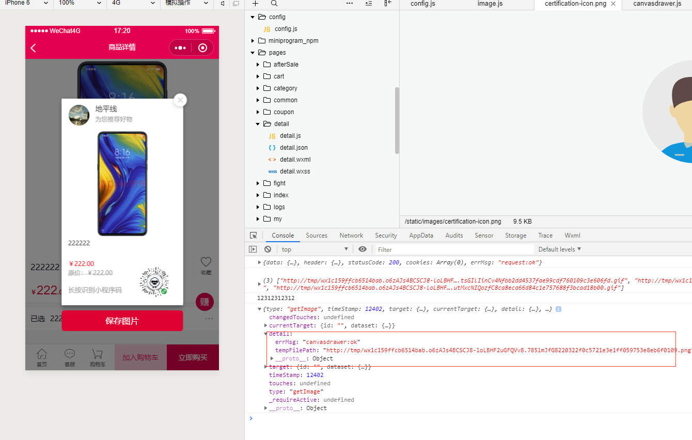This screenshot has width=692, height=440.
Task: Click the inspect element picker icon
Action: [x=253, y=235]
